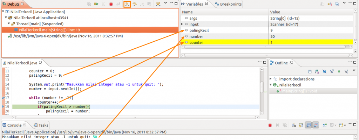Collapse NilaiTerkecil [Java Application] launch node
Viewport: 359px width, 140px height.
(3, 12)
